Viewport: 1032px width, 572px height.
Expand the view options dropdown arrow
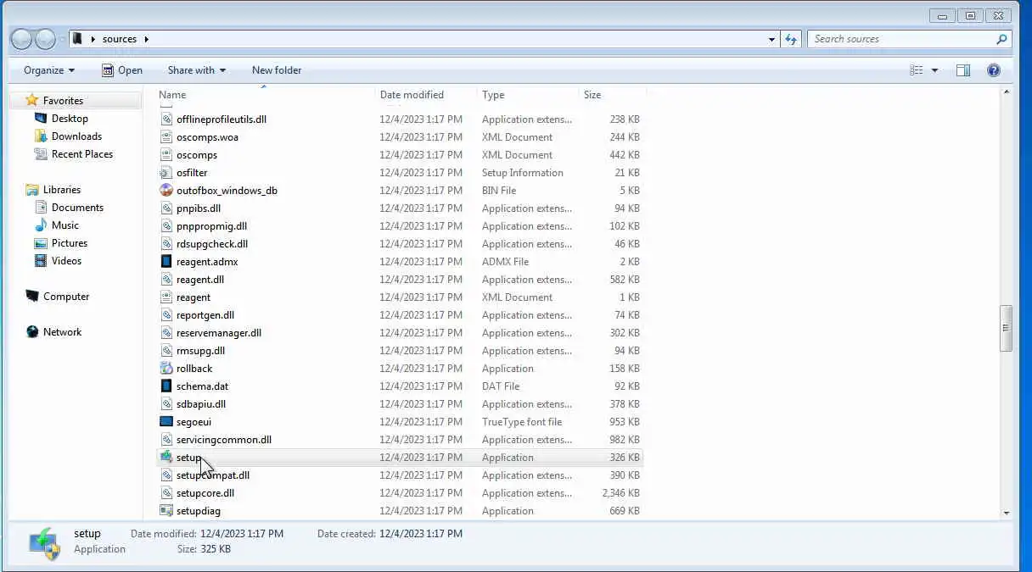[934, 70]
